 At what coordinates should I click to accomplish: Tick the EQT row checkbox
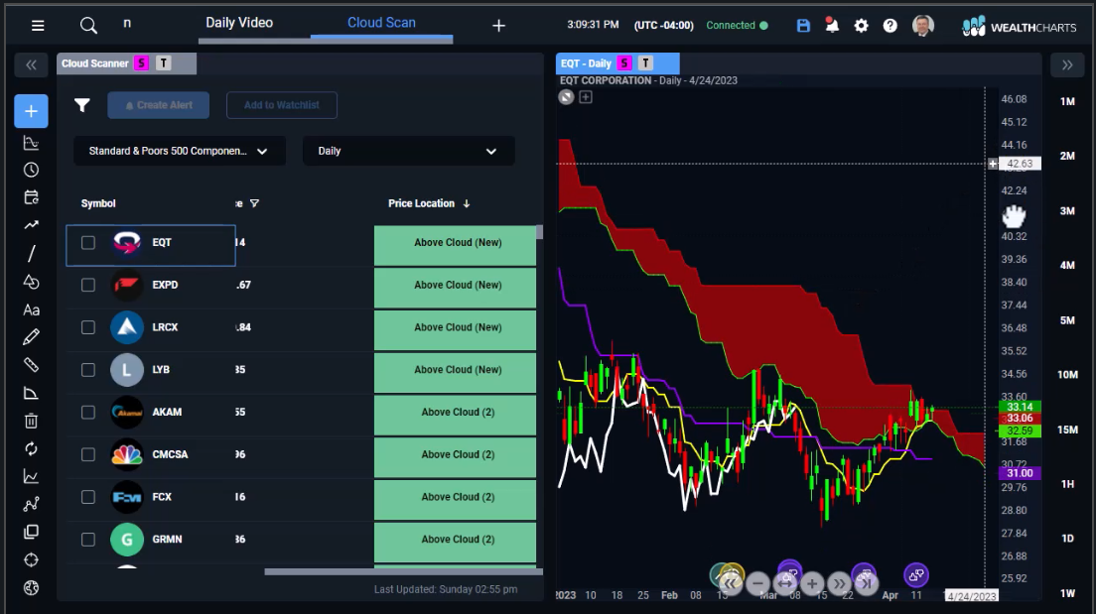[x=88, y=242]
